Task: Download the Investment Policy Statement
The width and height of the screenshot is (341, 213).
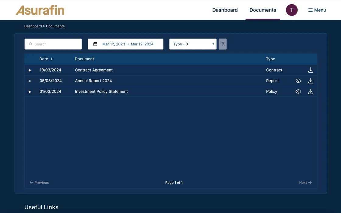Action: click(311, 92)
